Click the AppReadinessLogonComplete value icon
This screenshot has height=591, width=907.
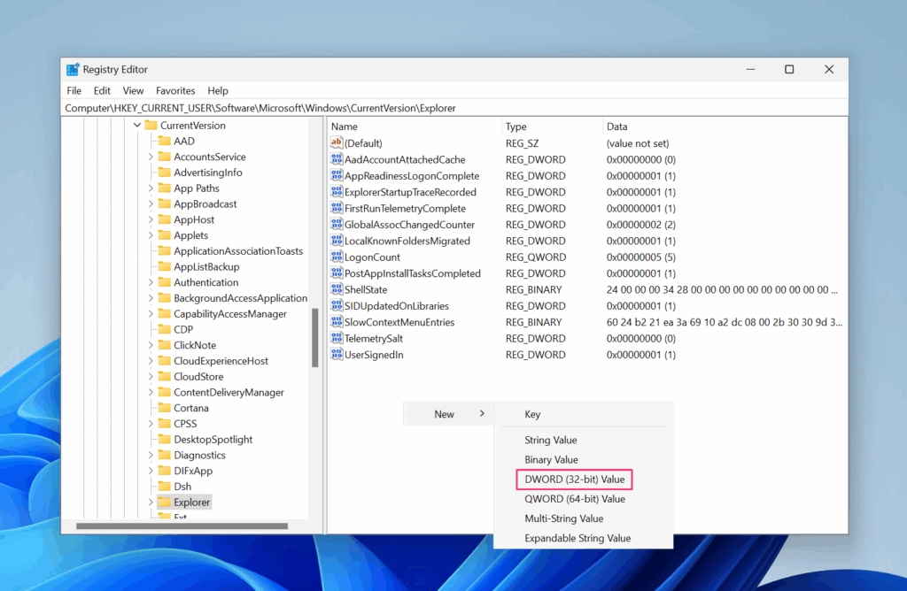337,175
